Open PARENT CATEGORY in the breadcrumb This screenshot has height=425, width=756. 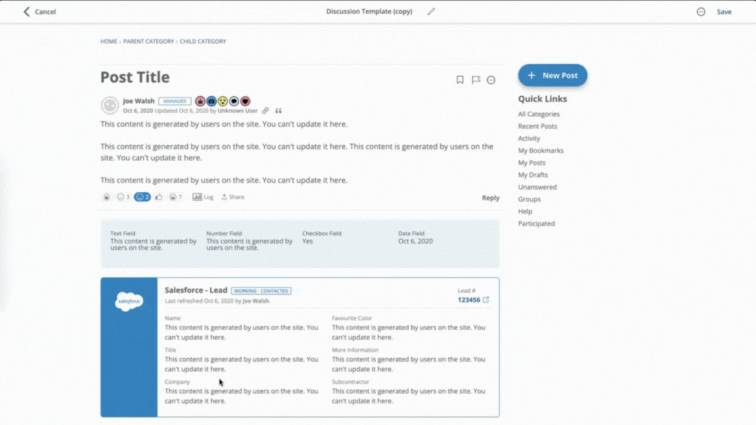click(x=148, y=41)
